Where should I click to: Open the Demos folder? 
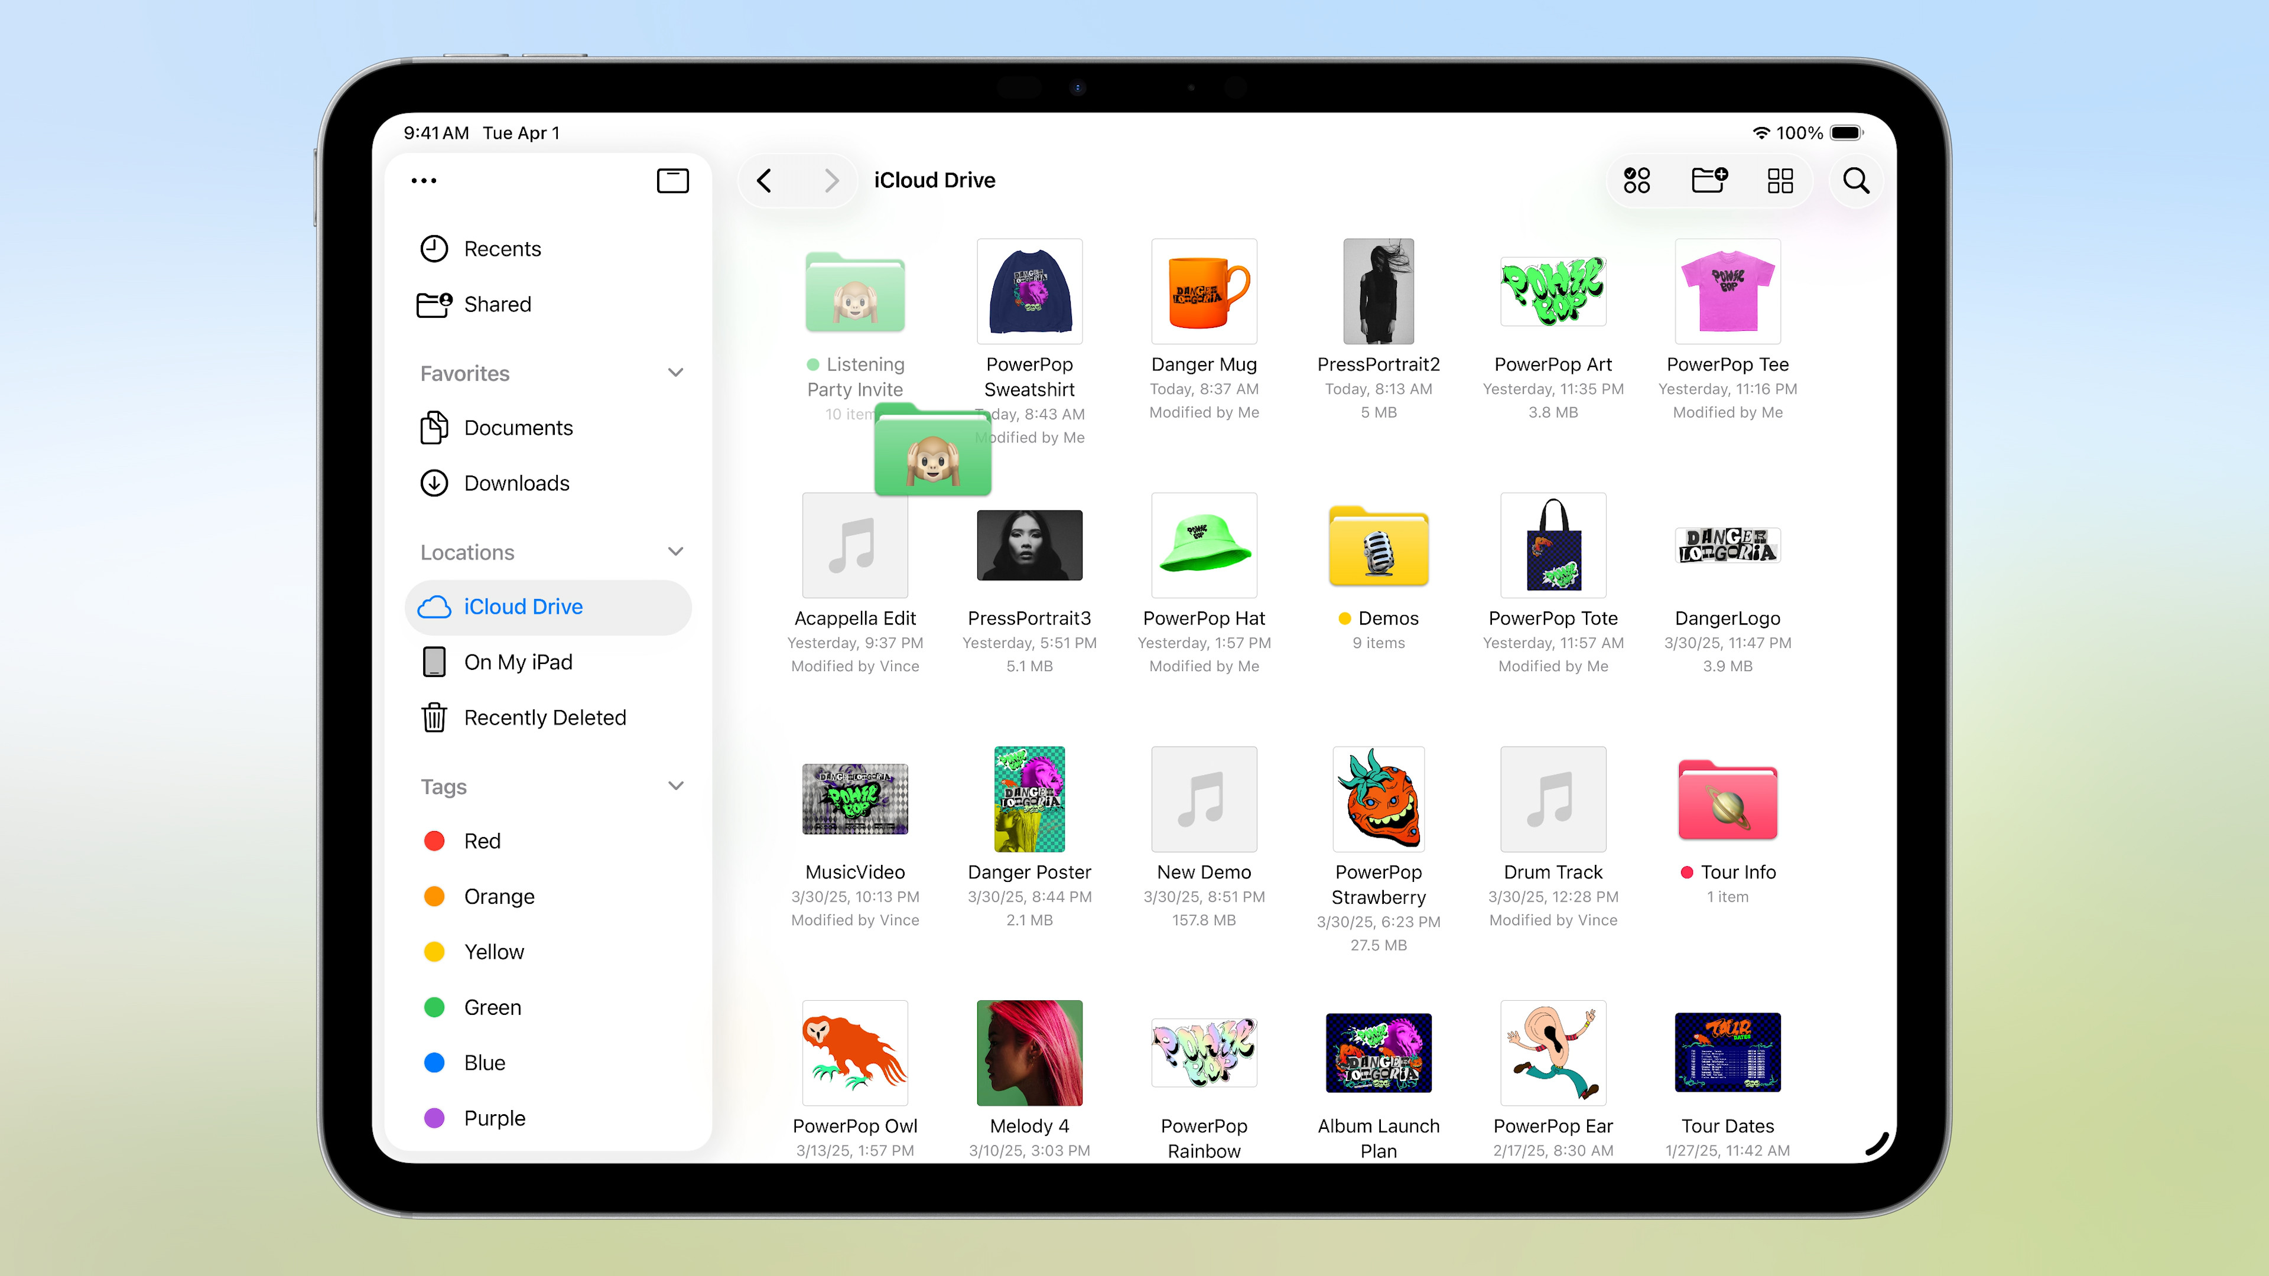click(x=1377, y=547)
